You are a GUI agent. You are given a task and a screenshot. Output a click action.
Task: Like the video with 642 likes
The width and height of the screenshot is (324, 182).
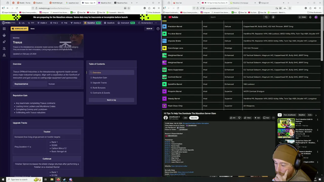pyautogui.click(x=232, y=118)
